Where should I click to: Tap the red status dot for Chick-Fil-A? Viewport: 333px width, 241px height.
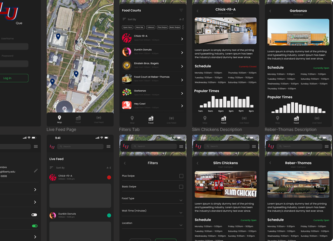click(109, 178)
